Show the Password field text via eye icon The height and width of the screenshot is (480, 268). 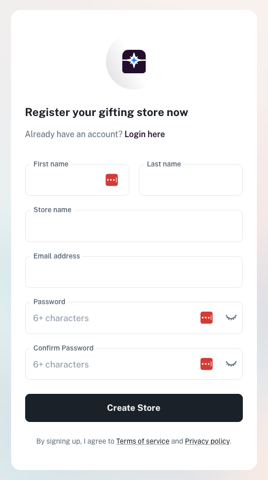[x=231, y=318]
